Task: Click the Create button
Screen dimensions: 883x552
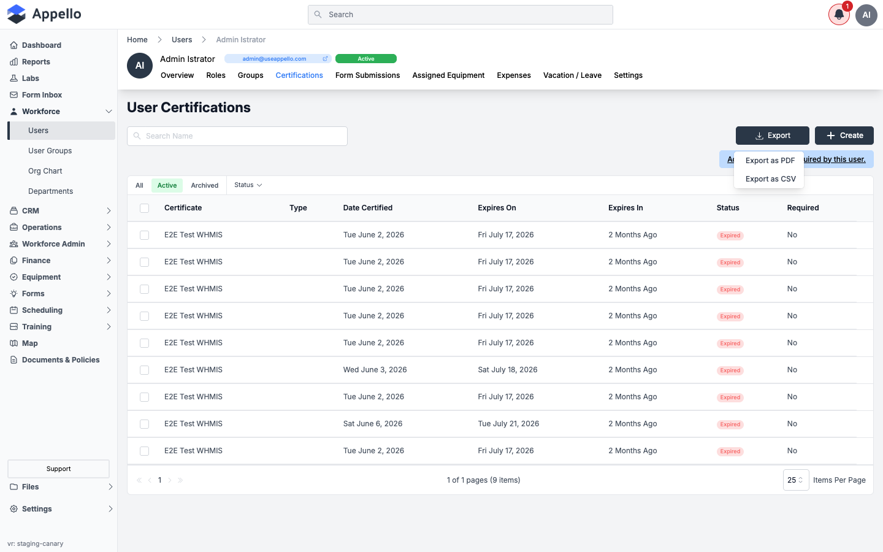Action: click(x=844, y=136)
